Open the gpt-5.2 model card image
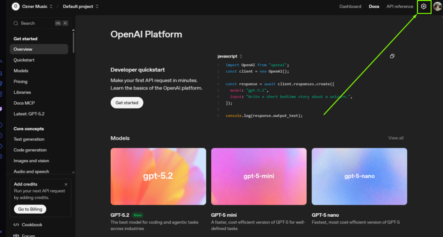The image size is (443, 237). tap(158, 176)
